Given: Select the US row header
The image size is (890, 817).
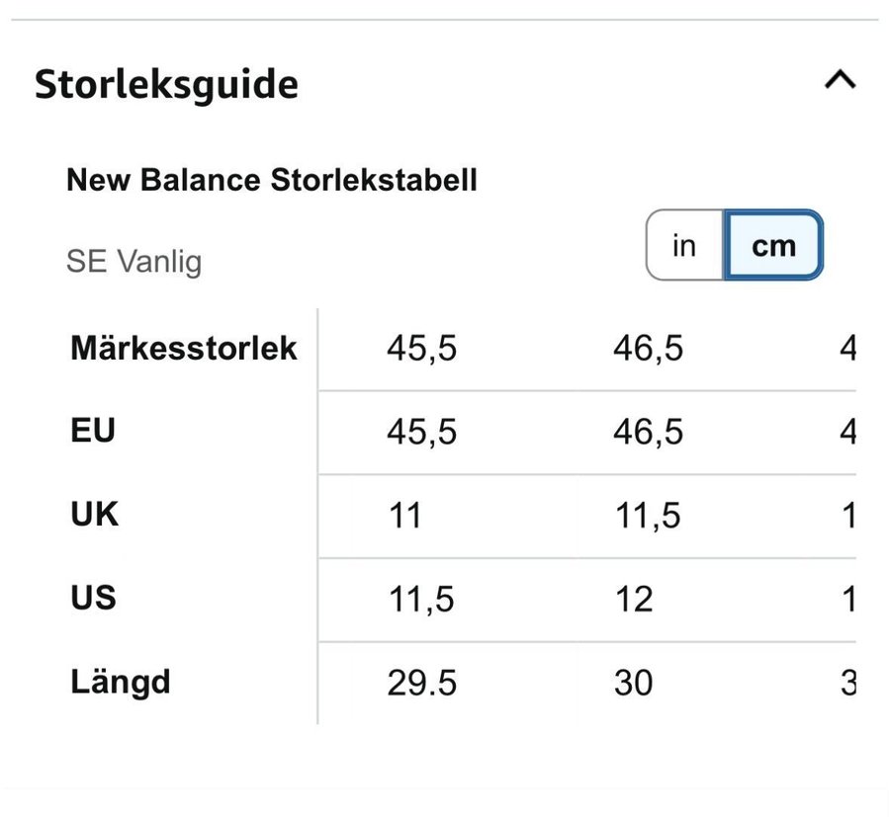Looking at the screenshot, I should (x=94, y=598).
